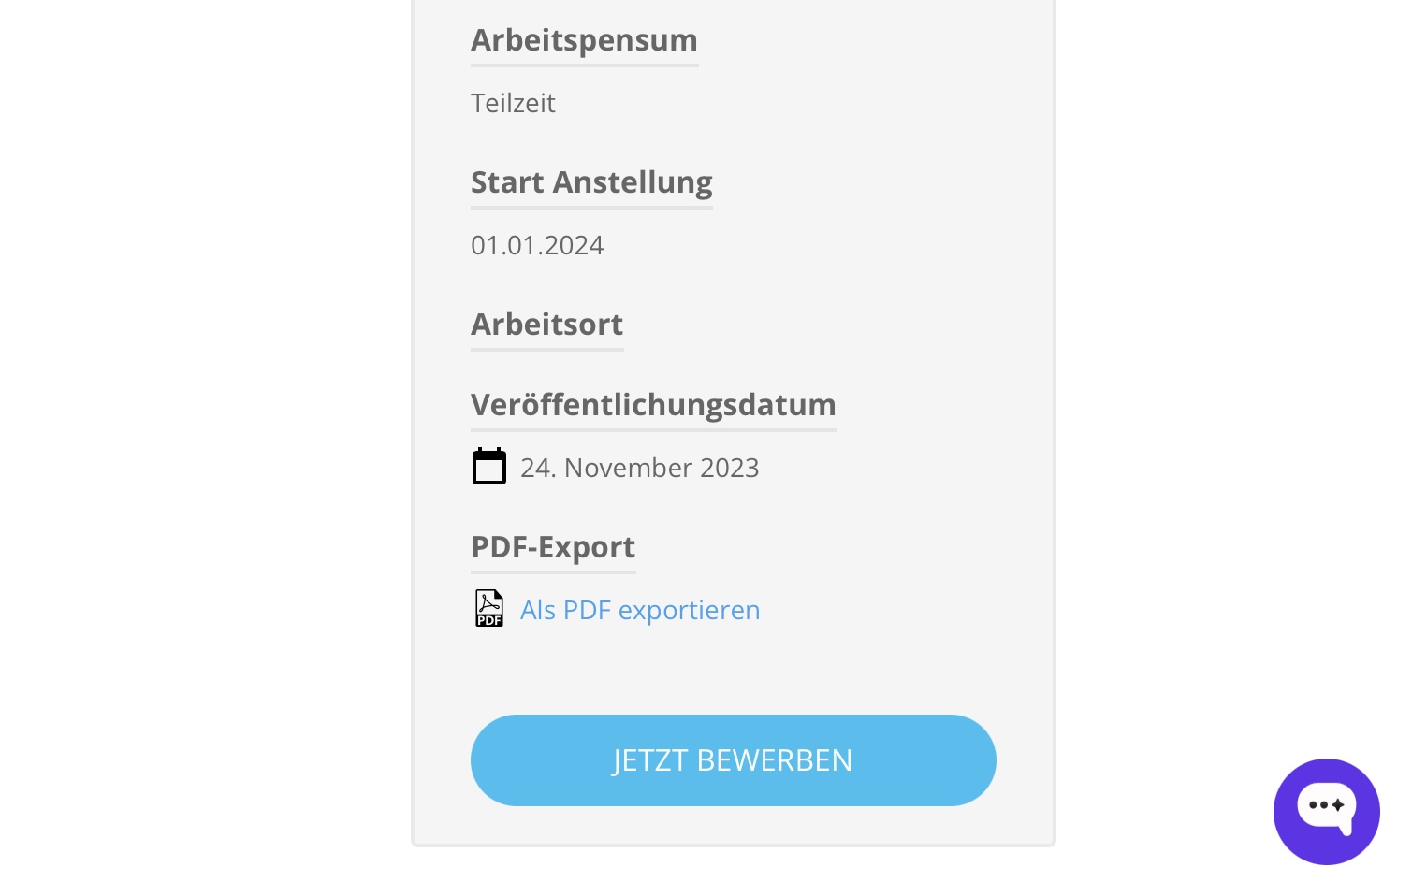The image size is (1412, 882).
Task: Click the calendar icon beside the publication date
Action: click(489, 466)
